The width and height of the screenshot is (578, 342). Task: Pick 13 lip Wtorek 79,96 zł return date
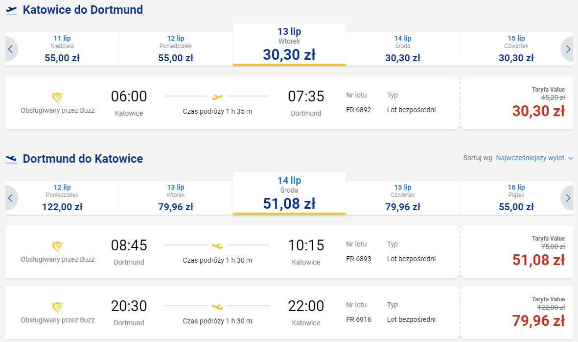pos(176,198)
